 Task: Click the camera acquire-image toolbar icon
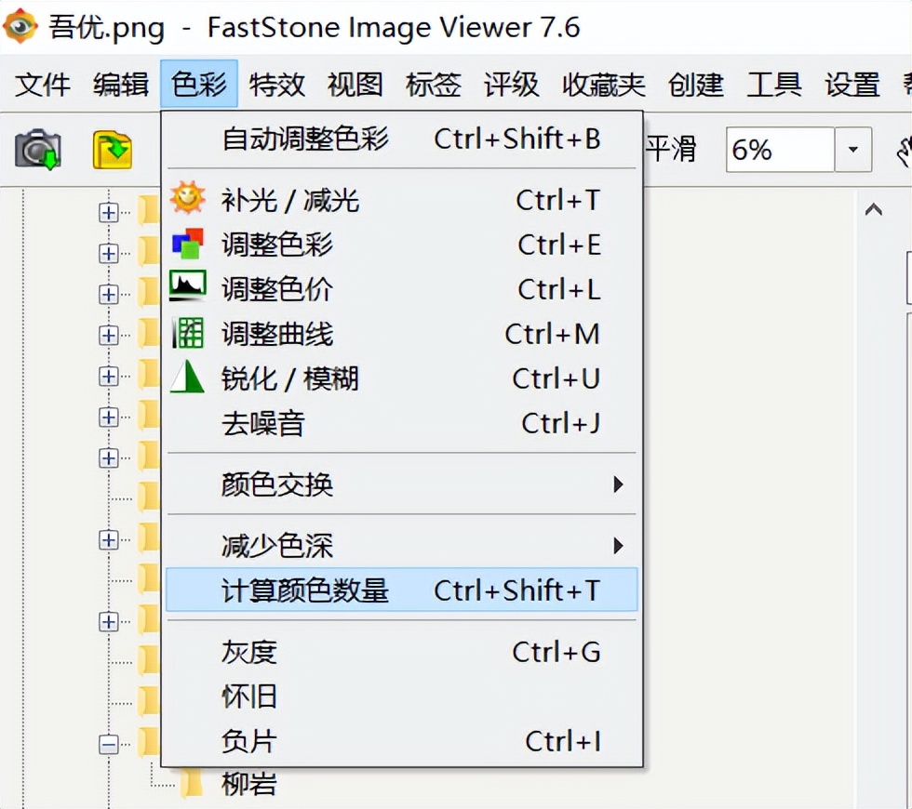pyautogui.click(x=38, y=150)
